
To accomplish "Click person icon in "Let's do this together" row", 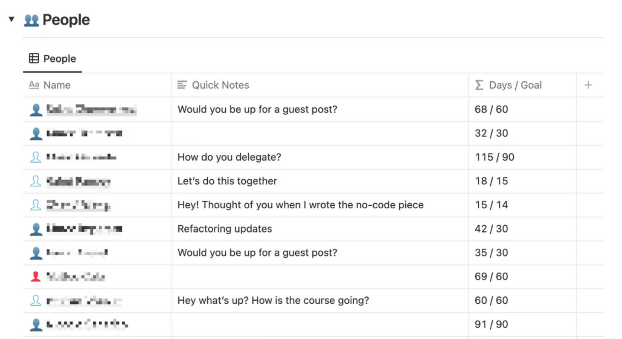I will [x=36, y=181].
